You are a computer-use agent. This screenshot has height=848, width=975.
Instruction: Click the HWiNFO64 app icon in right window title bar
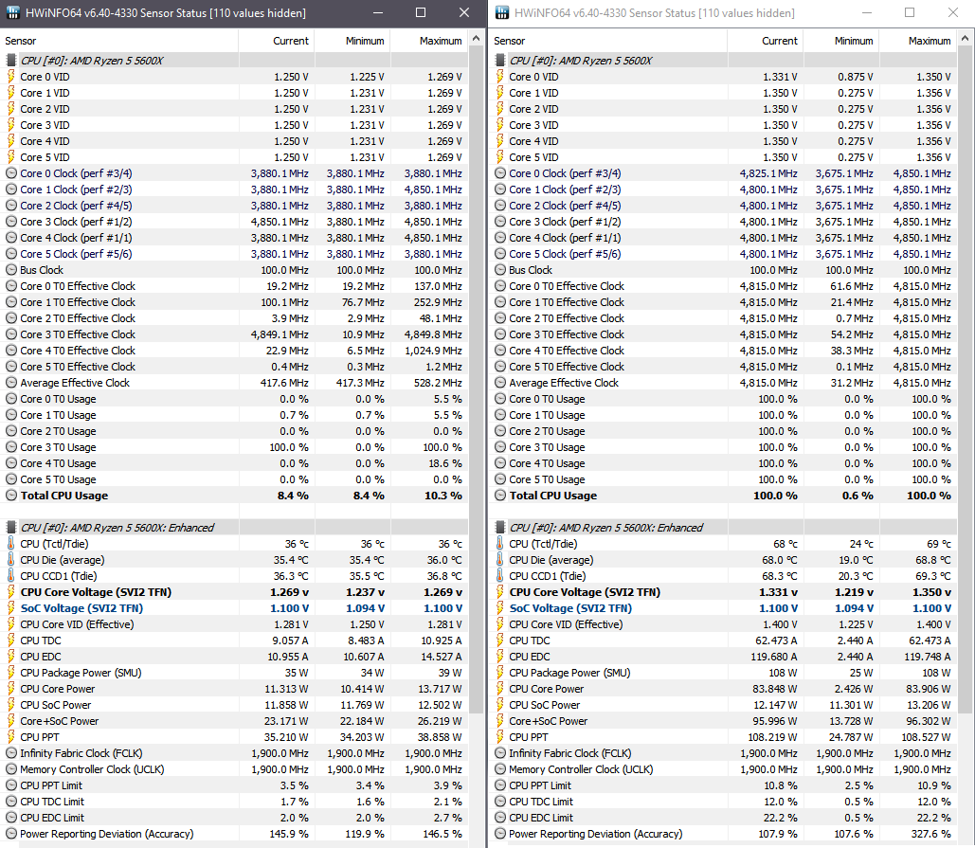point(502,12)
